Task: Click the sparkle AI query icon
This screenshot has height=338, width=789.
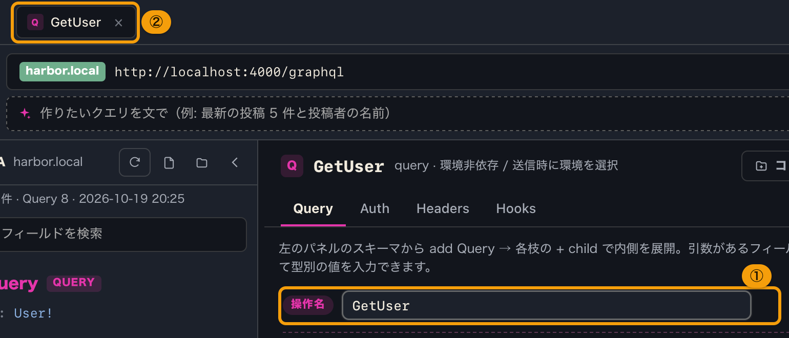Action: click(25, 113)
